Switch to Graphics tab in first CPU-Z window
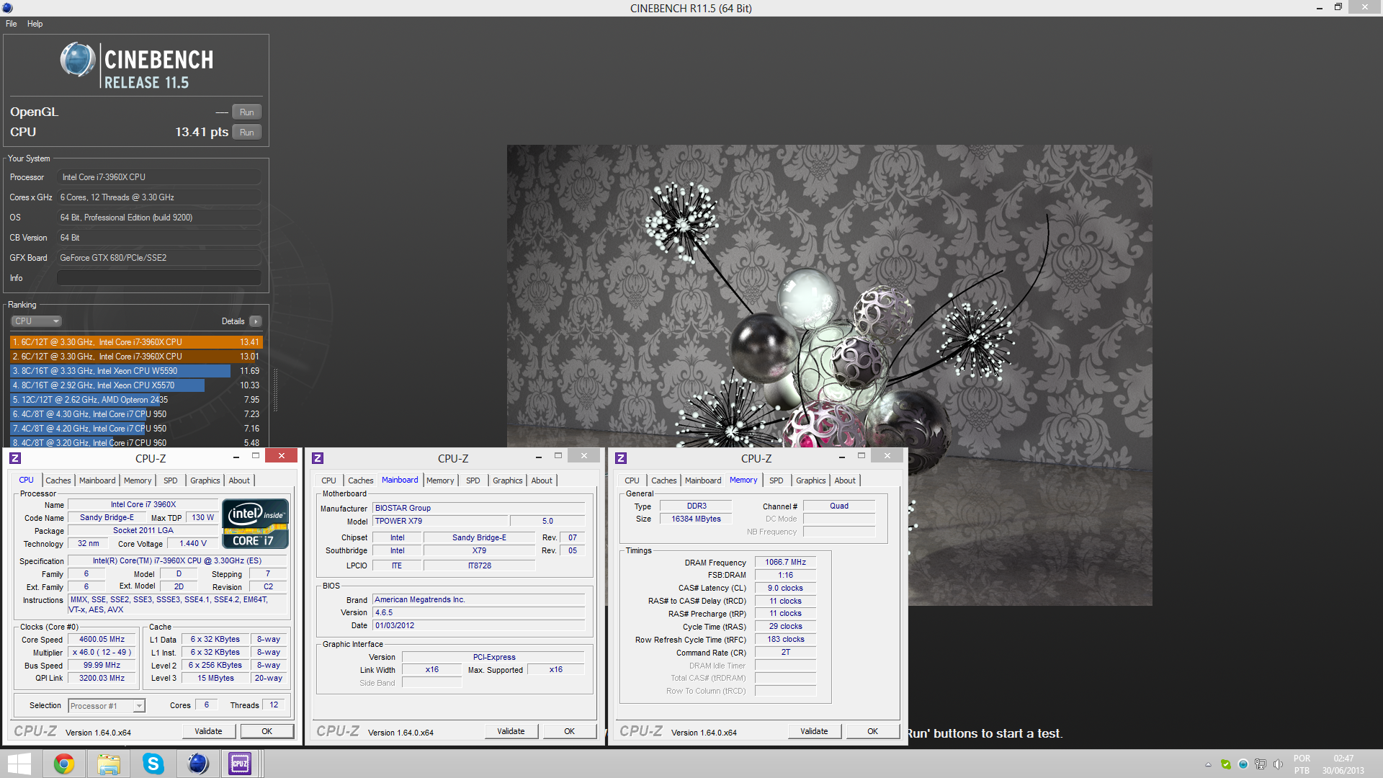 (x=205, y=480)
